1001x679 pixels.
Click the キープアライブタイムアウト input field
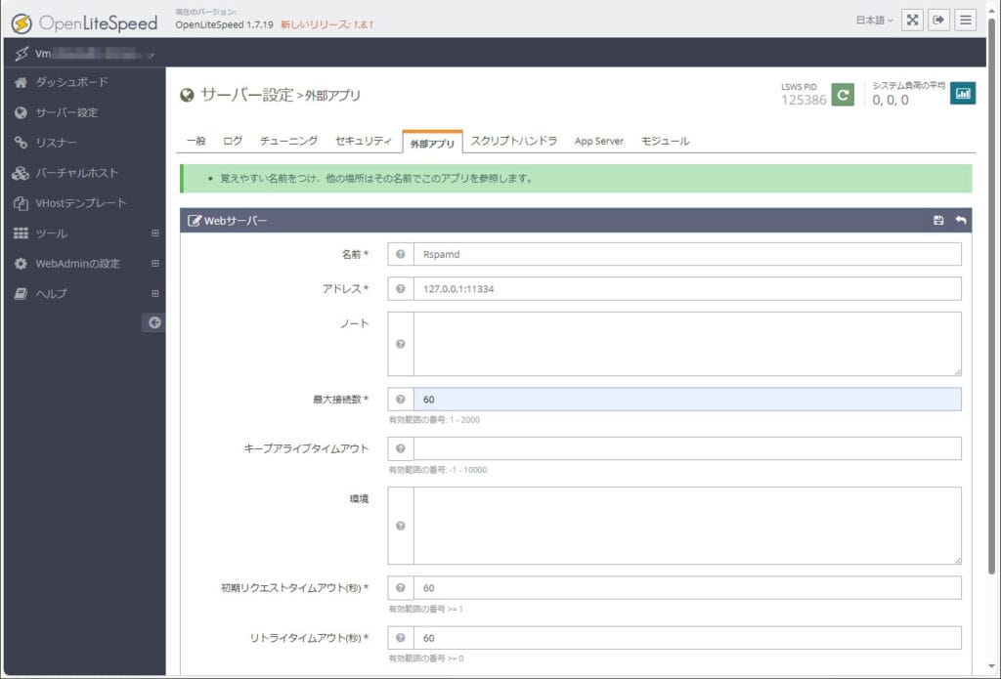[687, 448]
